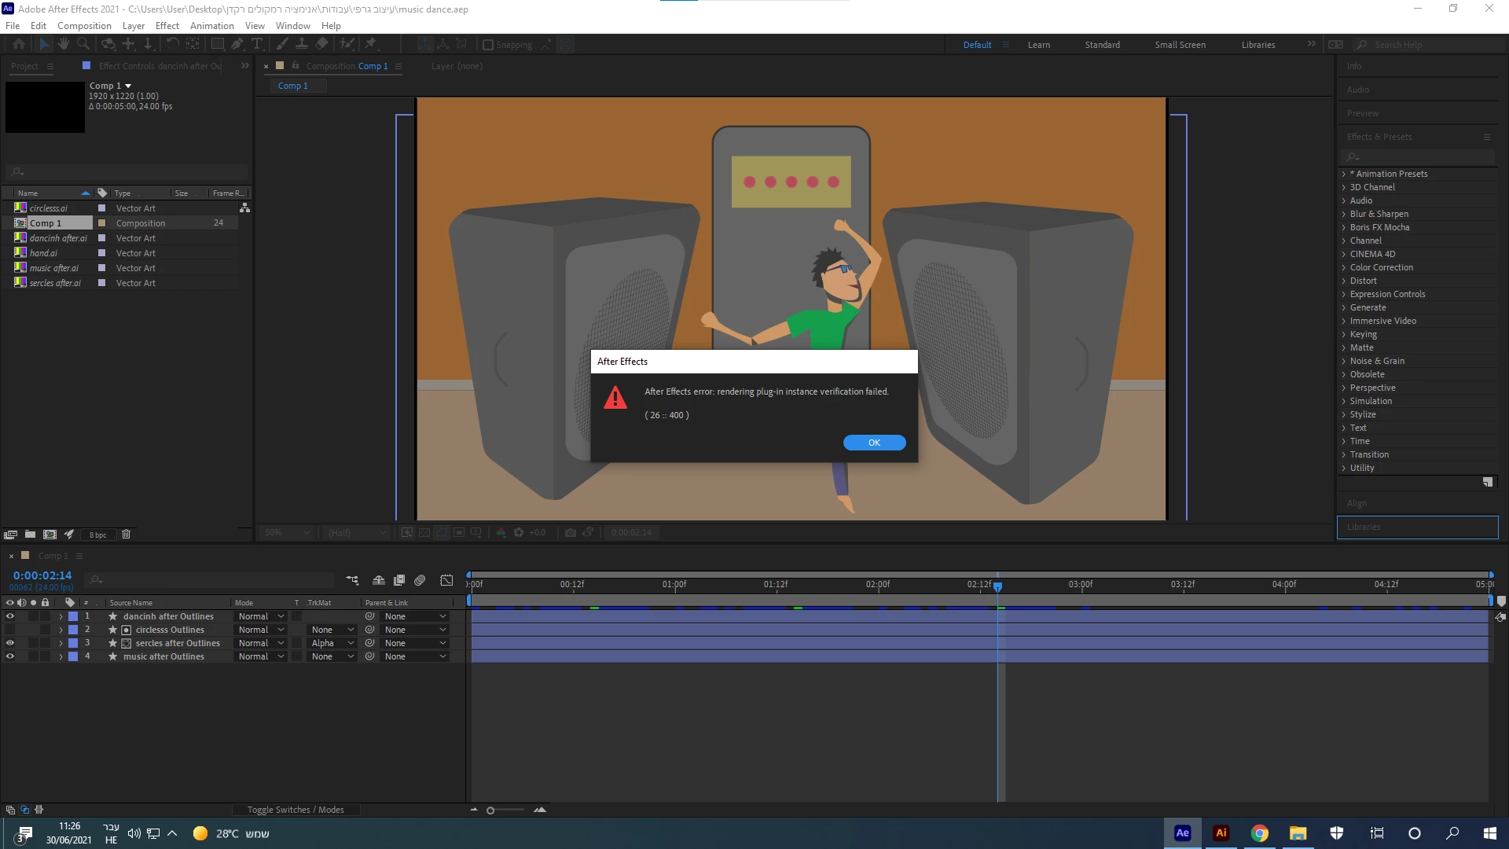Open Illustrator from the taskbar
Screen dimensions: 1509x849
click(1221, 833)
